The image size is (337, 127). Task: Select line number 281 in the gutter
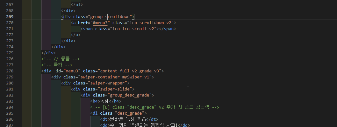(x=10, y=89)
